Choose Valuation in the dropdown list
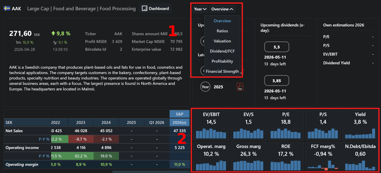Viewport: 381px width, 173px height. pos(222,41)
